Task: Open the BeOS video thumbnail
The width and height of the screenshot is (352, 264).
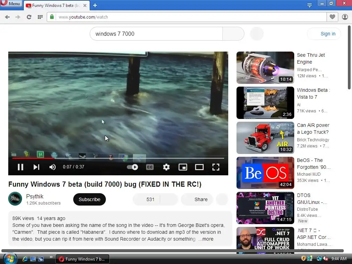Action: tap(265, 173)
